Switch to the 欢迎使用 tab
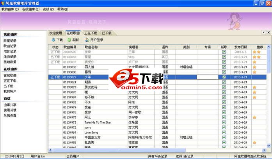 56,33
